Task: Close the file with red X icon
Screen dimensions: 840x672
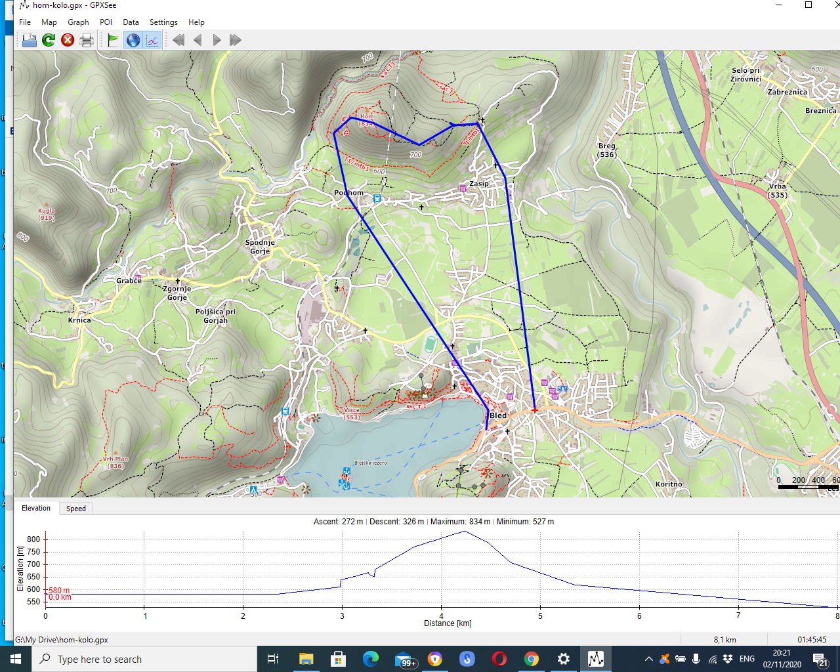Action: coord(68,41)
